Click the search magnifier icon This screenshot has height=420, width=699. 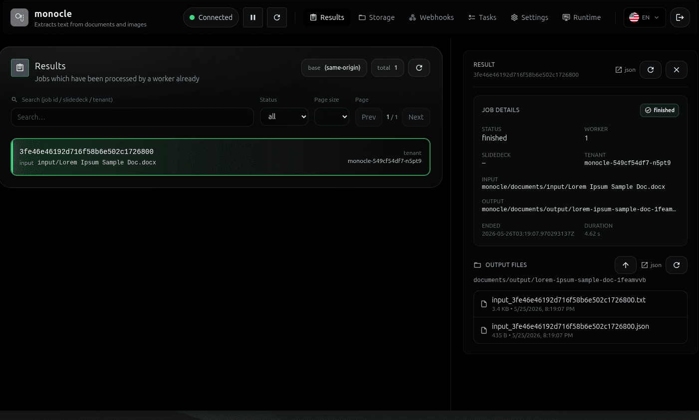click(x=14, y=100)
